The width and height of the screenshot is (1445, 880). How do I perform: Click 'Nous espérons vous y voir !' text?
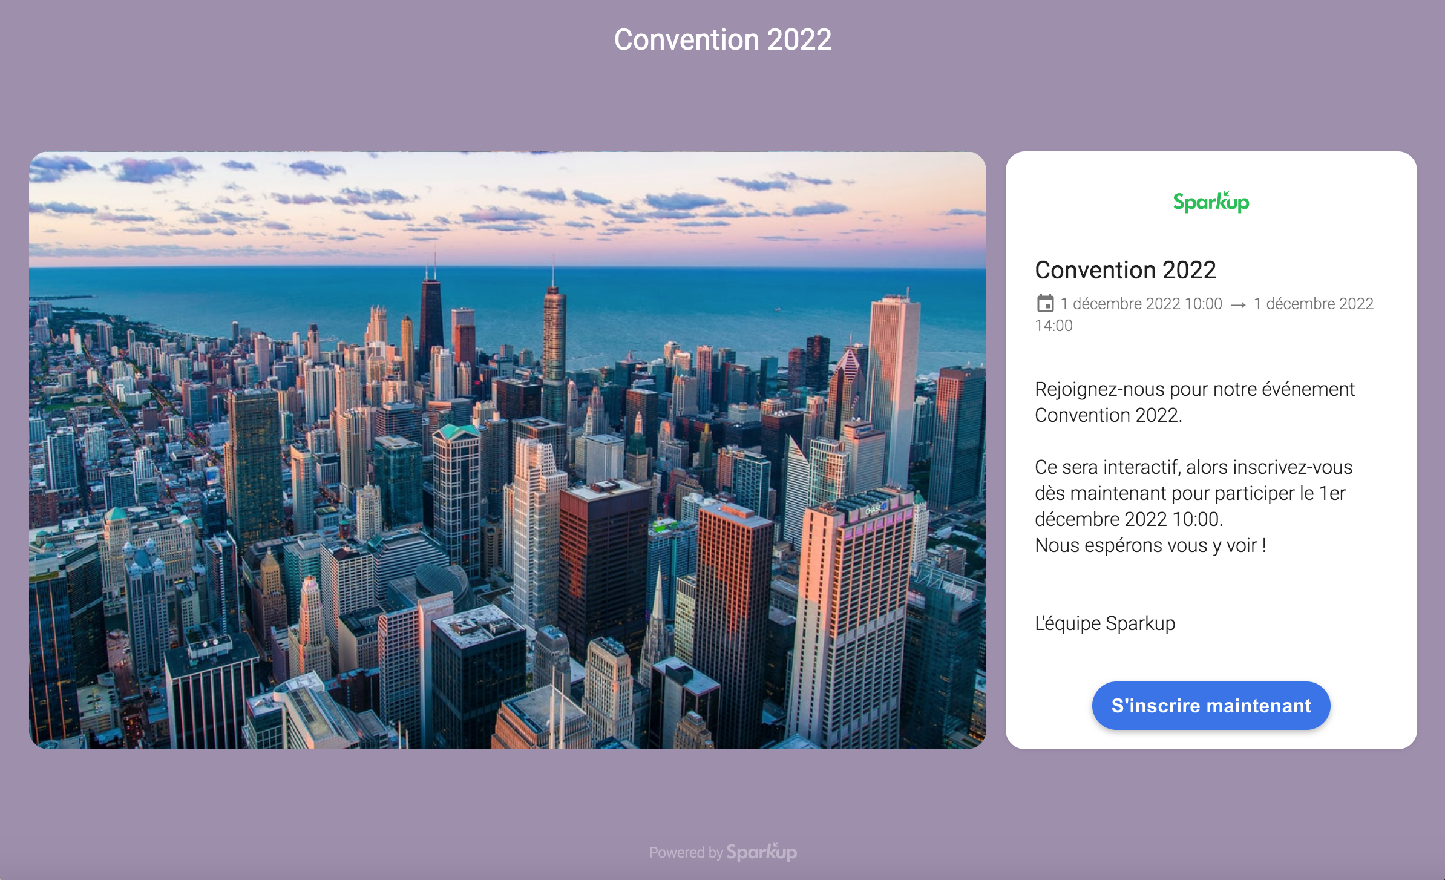(x=1150, y=545)
